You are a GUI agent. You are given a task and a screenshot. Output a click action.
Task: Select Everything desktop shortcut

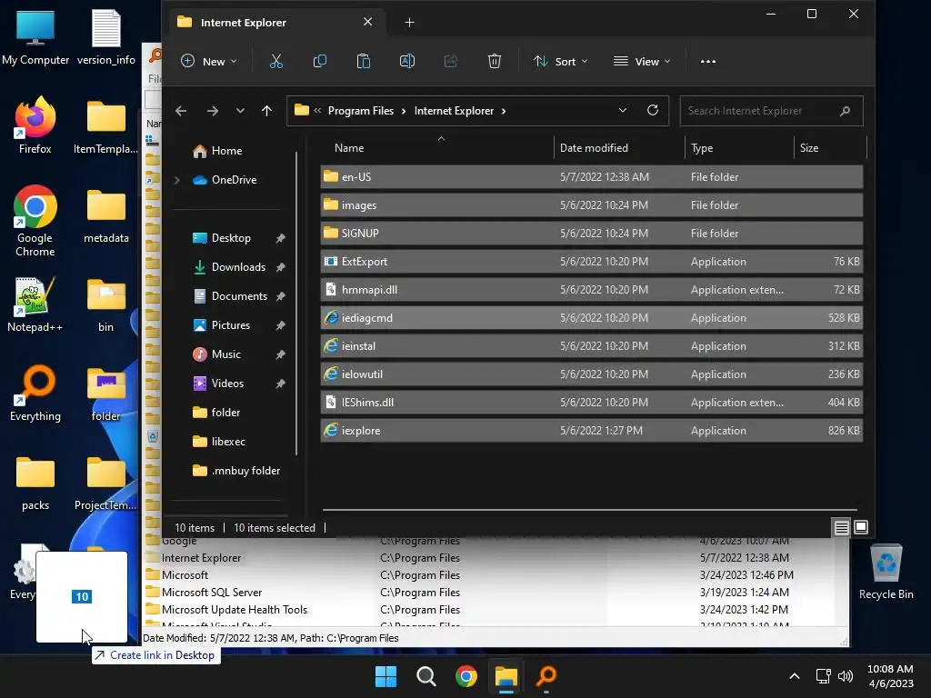pyautogui.click(x=35, y=393)
